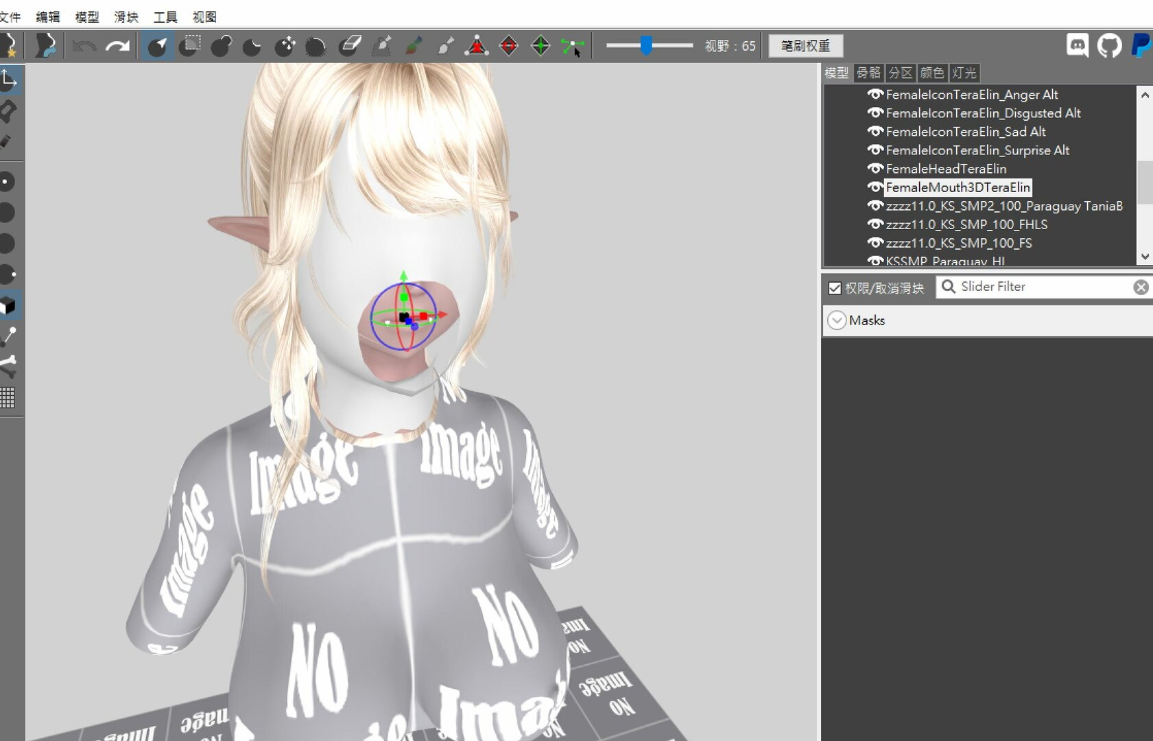Open the 视图 menu
Screen dimensions: 1153x741
204,16
